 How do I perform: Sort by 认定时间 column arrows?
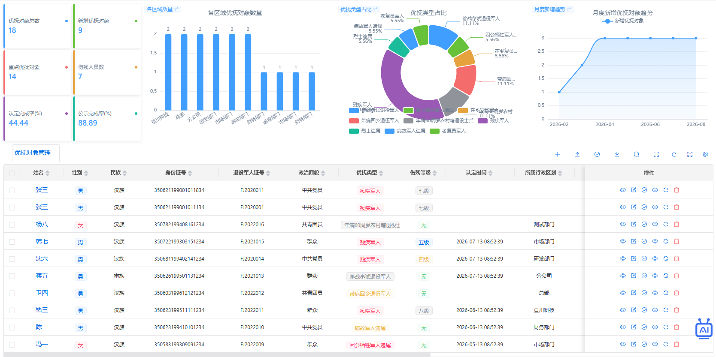click(x=491, y=173)
